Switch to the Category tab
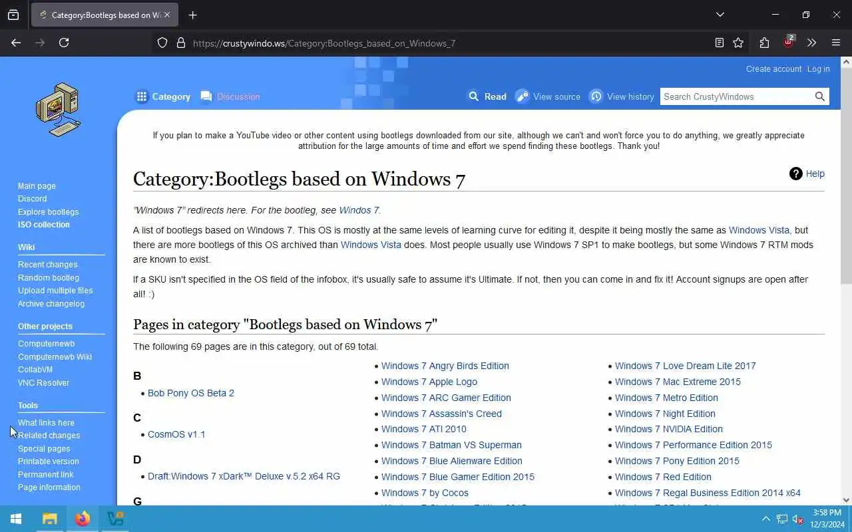The height and width of the screenshot is (532, 852). click(x=163, y=96)
